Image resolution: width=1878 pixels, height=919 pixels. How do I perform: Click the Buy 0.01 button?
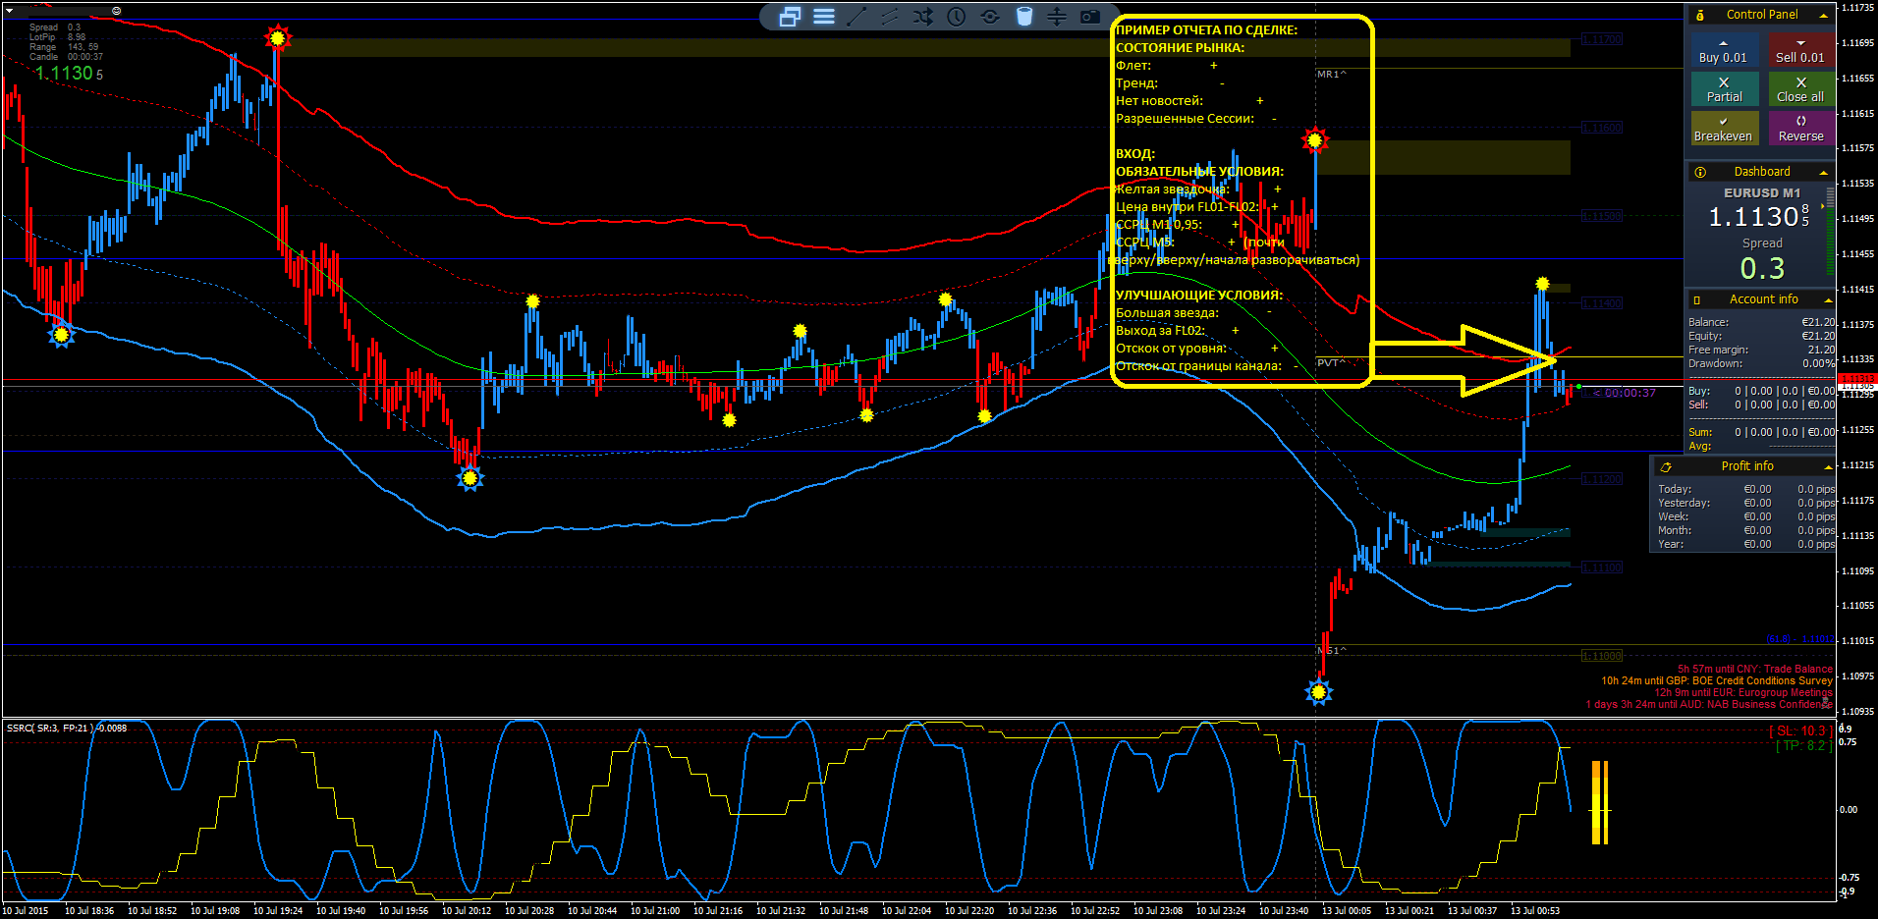1724,51
